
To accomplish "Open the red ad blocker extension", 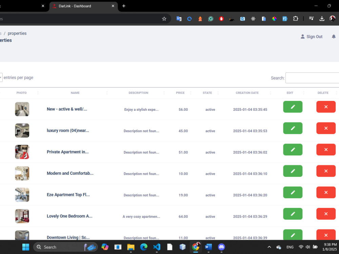I will click(x=221, y=19).
